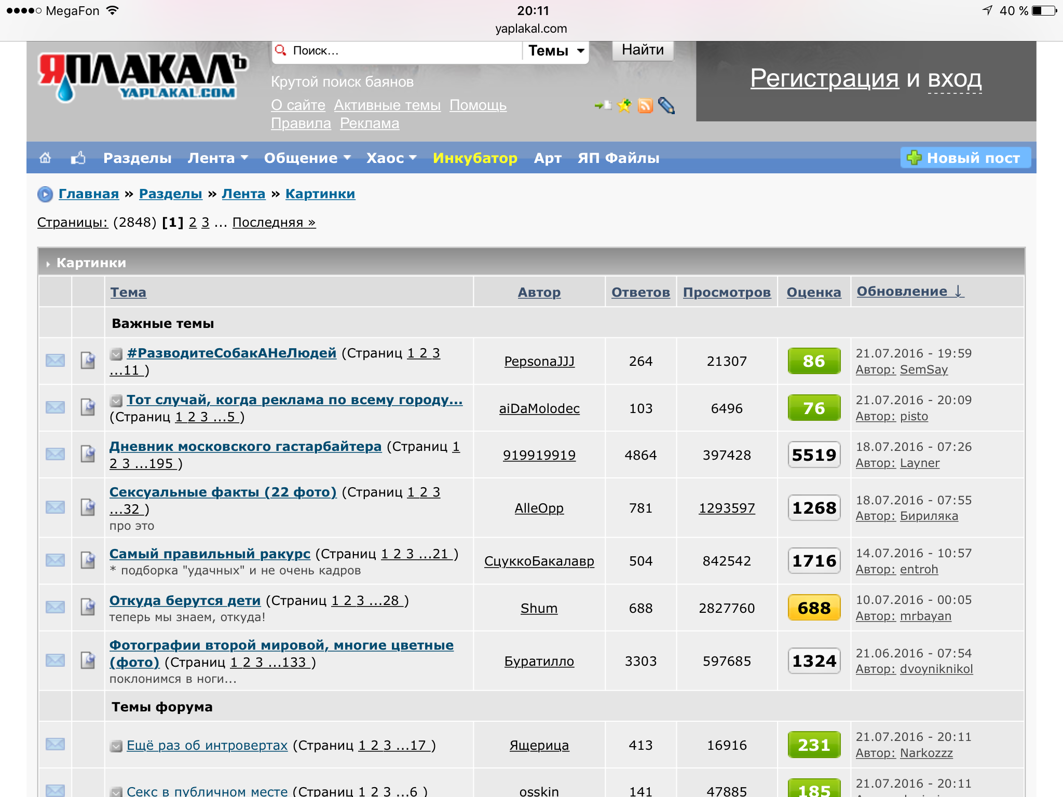The image size is (1063, 797).
Task: Click small arrow icon before Ещё раз об интровертах
Action: pos(116,746)
